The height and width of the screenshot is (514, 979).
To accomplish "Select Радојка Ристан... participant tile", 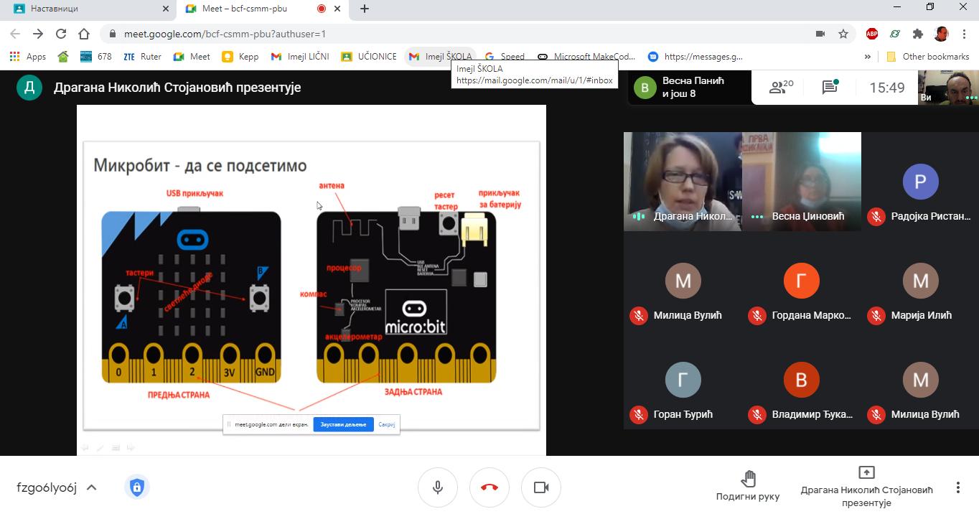I will tap(920, 181).
